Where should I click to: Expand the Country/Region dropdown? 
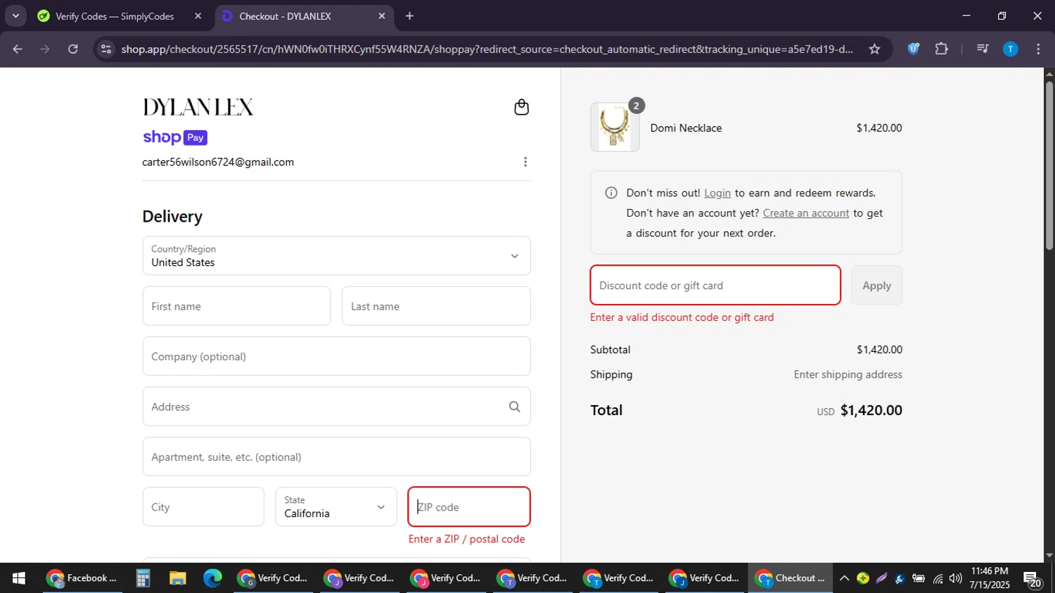[336, 255]
